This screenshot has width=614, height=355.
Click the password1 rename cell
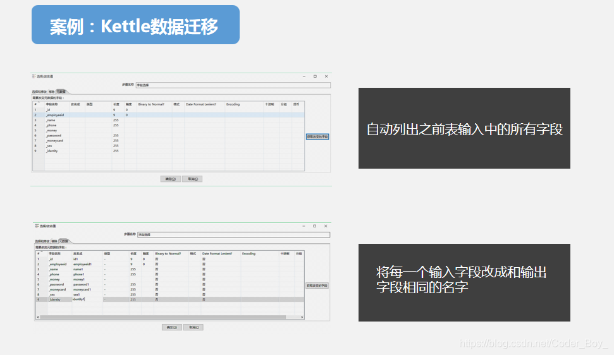click(81, 284)
